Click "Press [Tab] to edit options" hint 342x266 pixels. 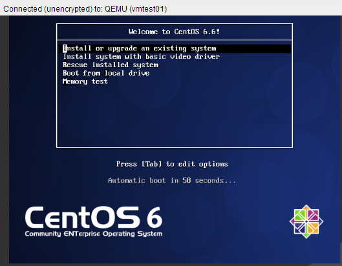(172, 164)
